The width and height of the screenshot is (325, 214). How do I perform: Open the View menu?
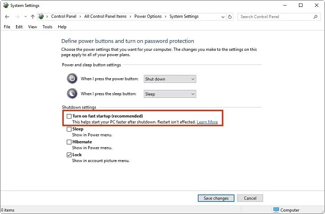tap(33, 27)
